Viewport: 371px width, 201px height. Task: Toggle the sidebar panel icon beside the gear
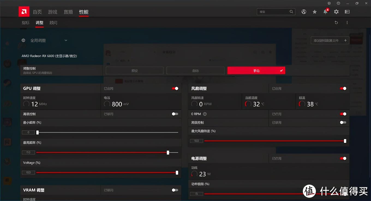tap(347, 12)
